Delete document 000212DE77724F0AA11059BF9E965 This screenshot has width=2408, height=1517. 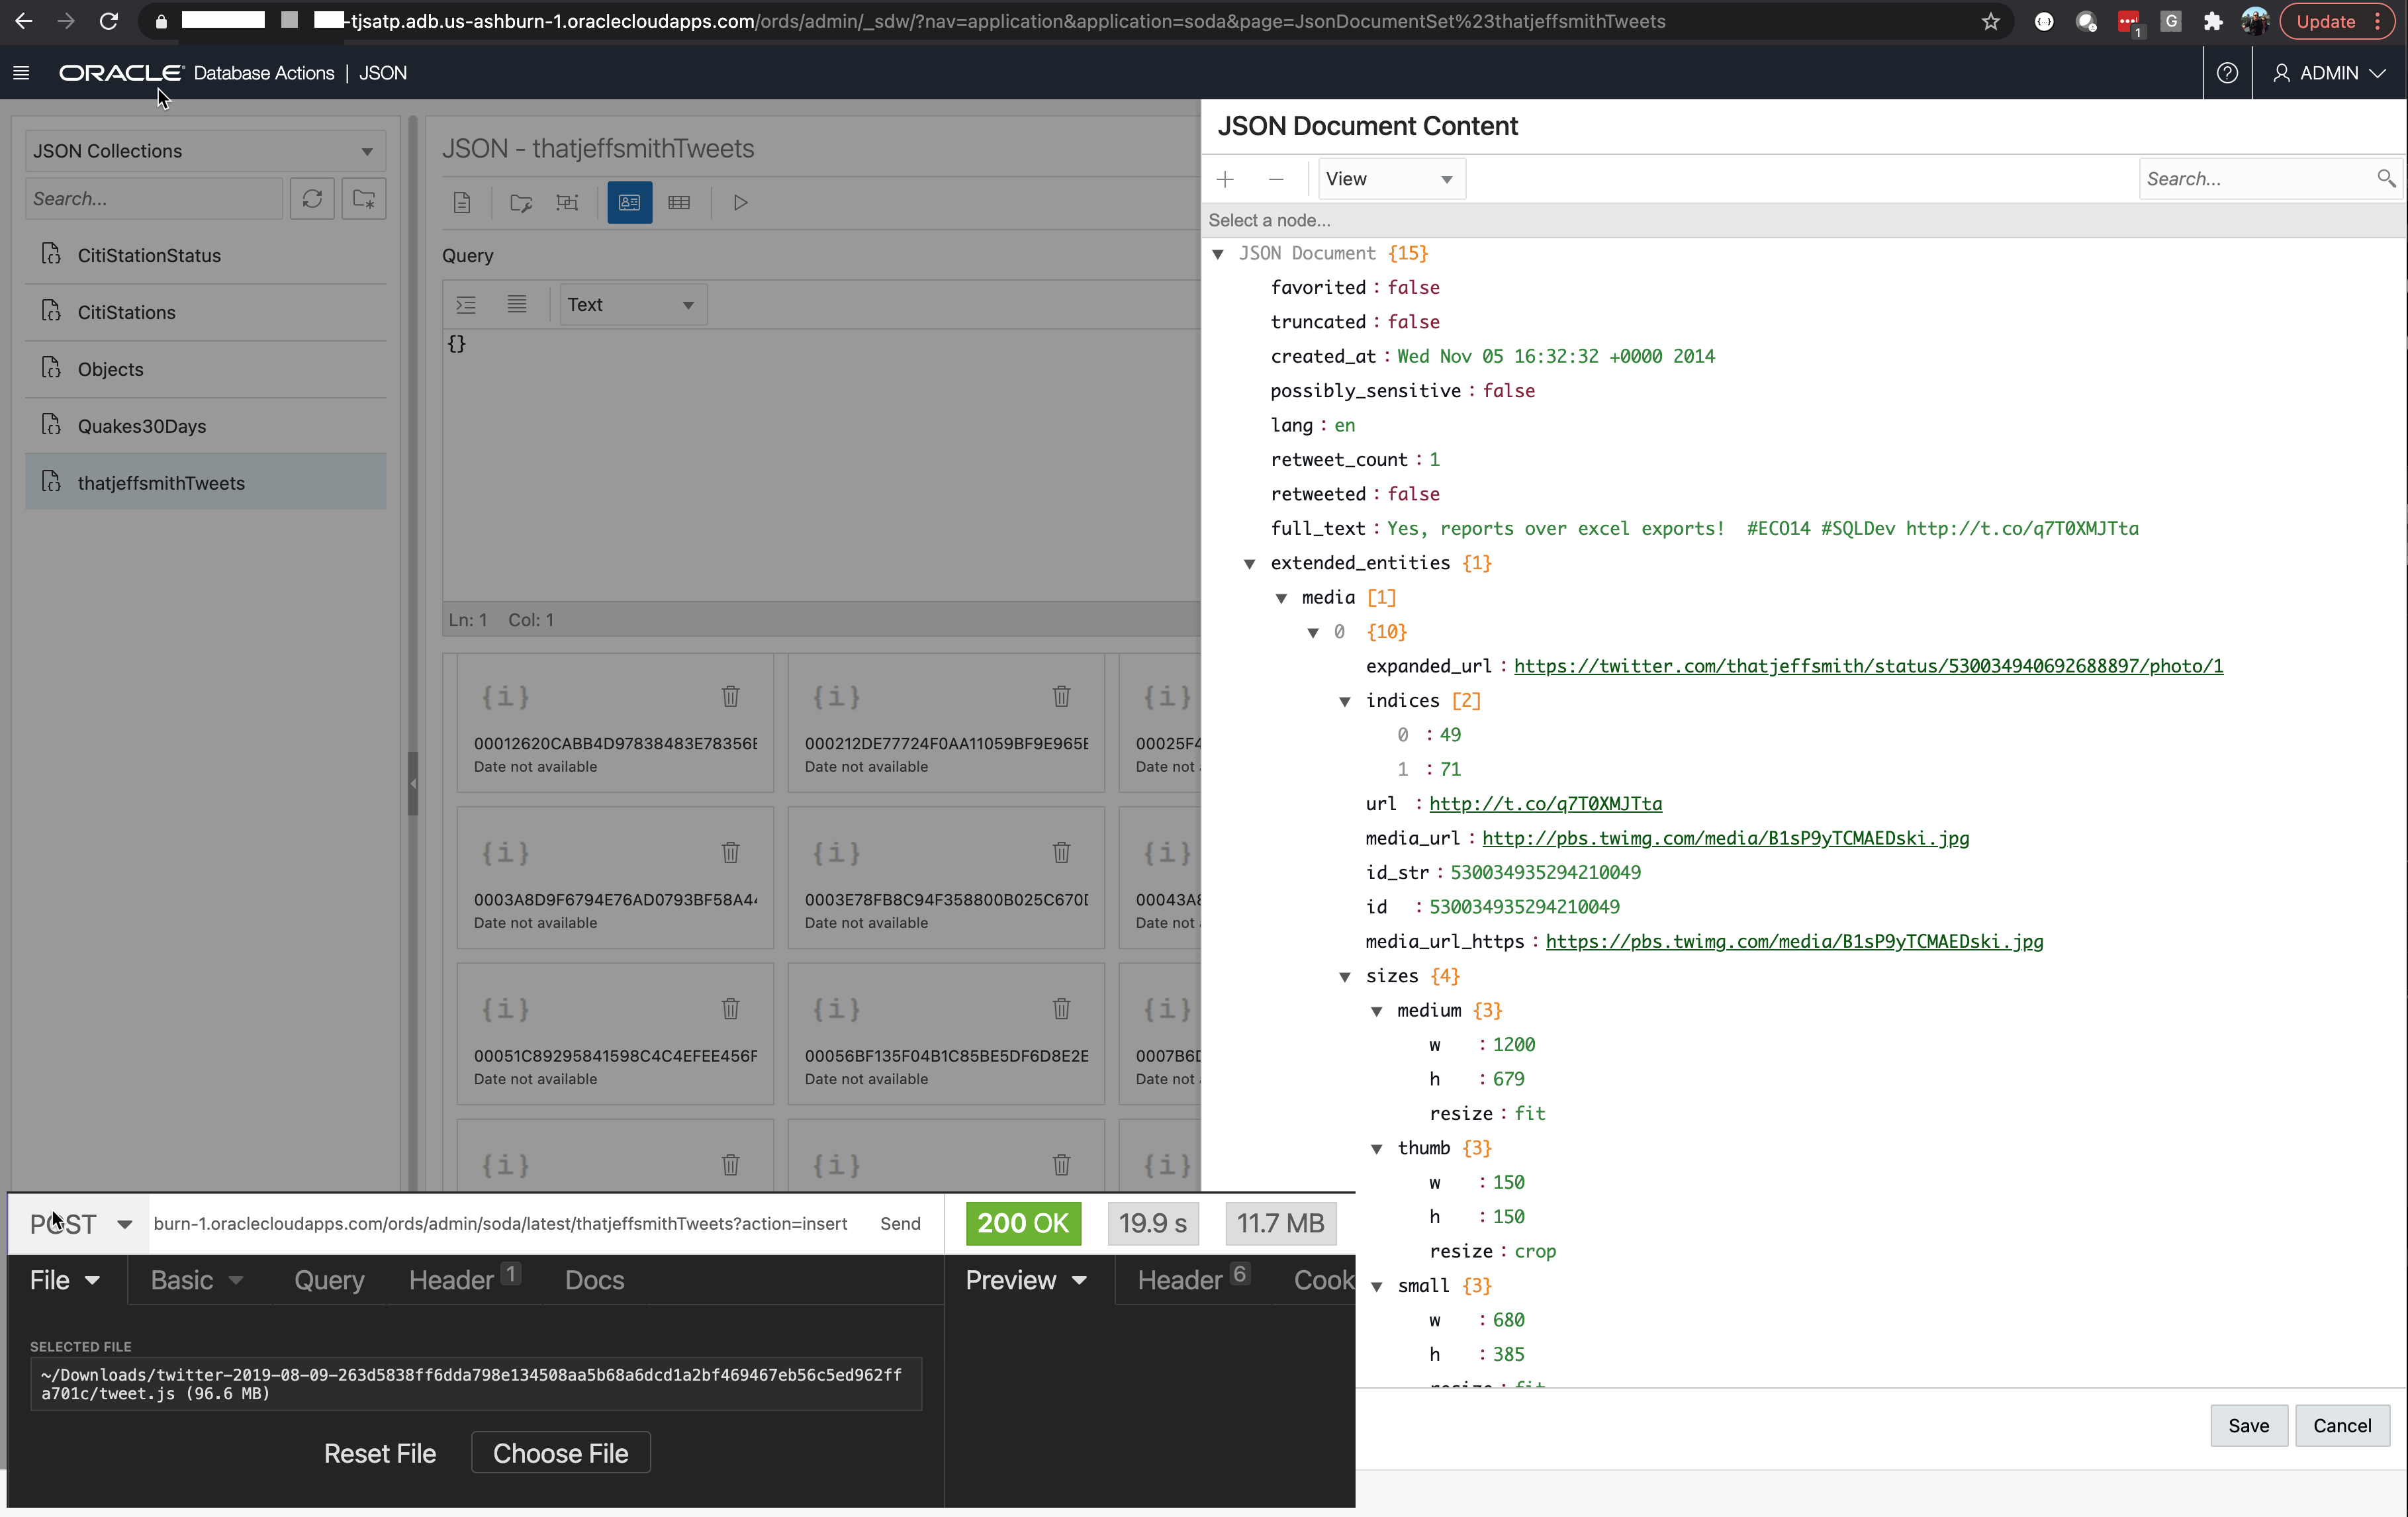pyautogui.click(x=1062, y=696)
